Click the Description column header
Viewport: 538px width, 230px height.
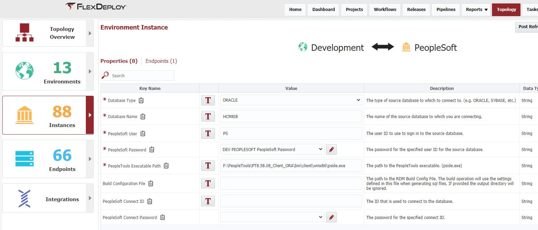click(x=442, y=88)
